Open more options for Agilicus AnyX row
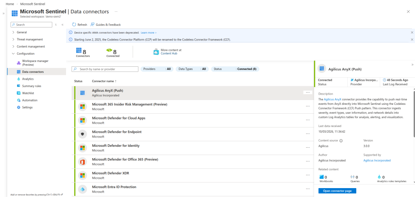 [x=308, y=92]
